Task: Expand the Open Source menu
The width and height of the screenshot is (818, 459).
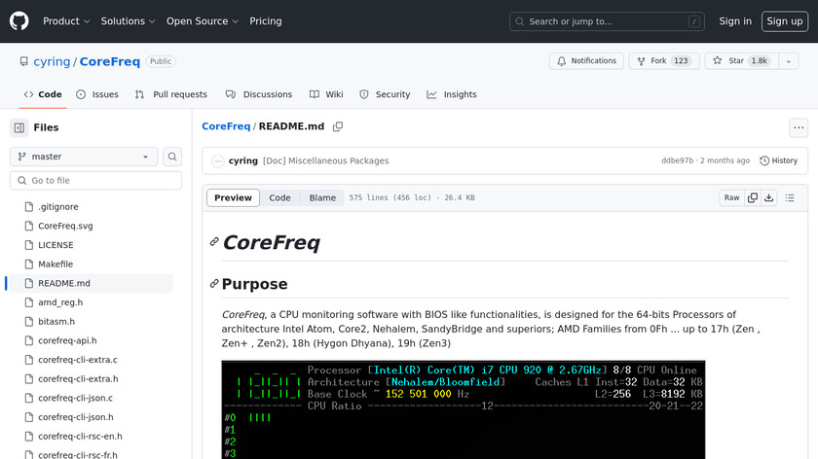Action: click(x=203, y=21)
